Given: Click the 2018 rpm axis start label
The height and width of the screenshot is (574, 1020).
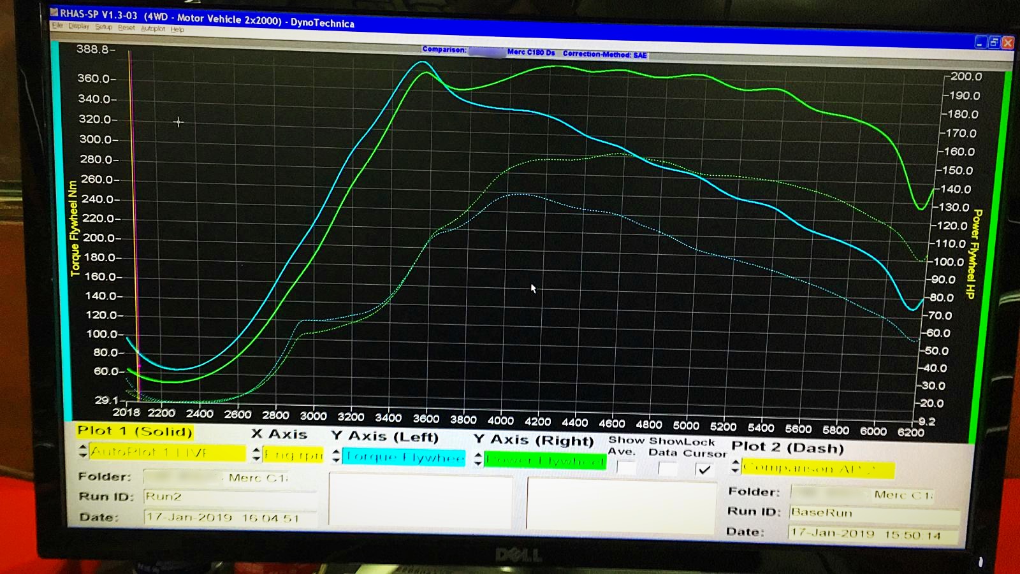Looking at the screenshot, I should click(126, 412).
